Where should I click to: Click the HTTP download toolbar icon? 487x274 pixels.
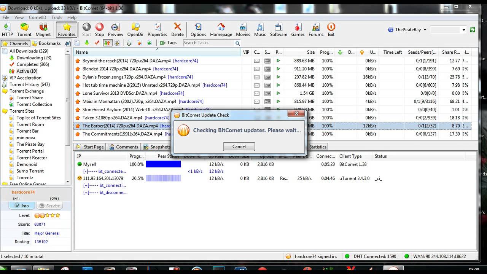tap(7, 30)
